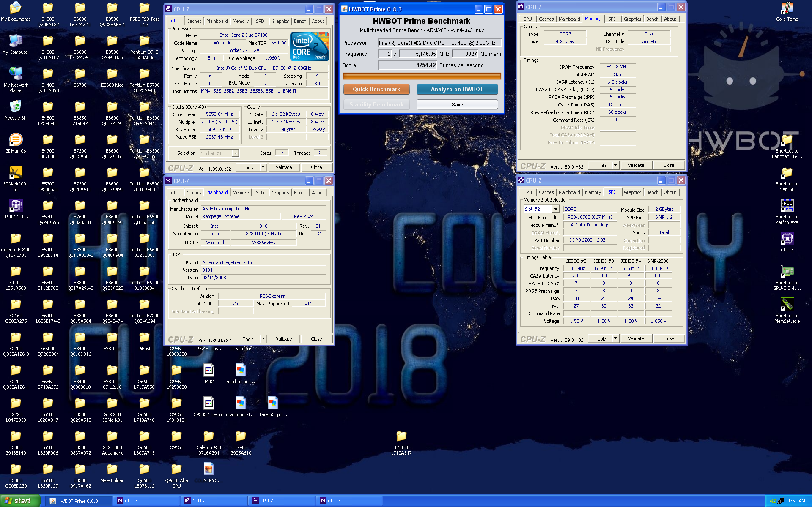Click Save in HWBOT Prime

(457, 105)
